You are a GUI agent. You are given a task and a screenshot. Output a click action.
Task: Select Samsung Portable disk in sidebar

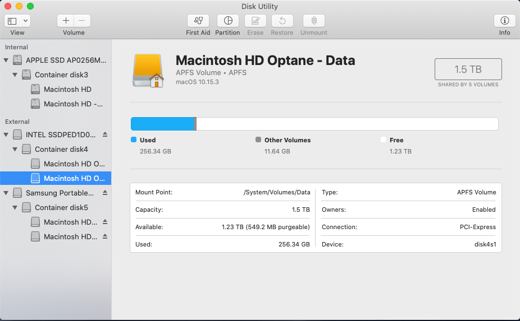click(56, 193)
